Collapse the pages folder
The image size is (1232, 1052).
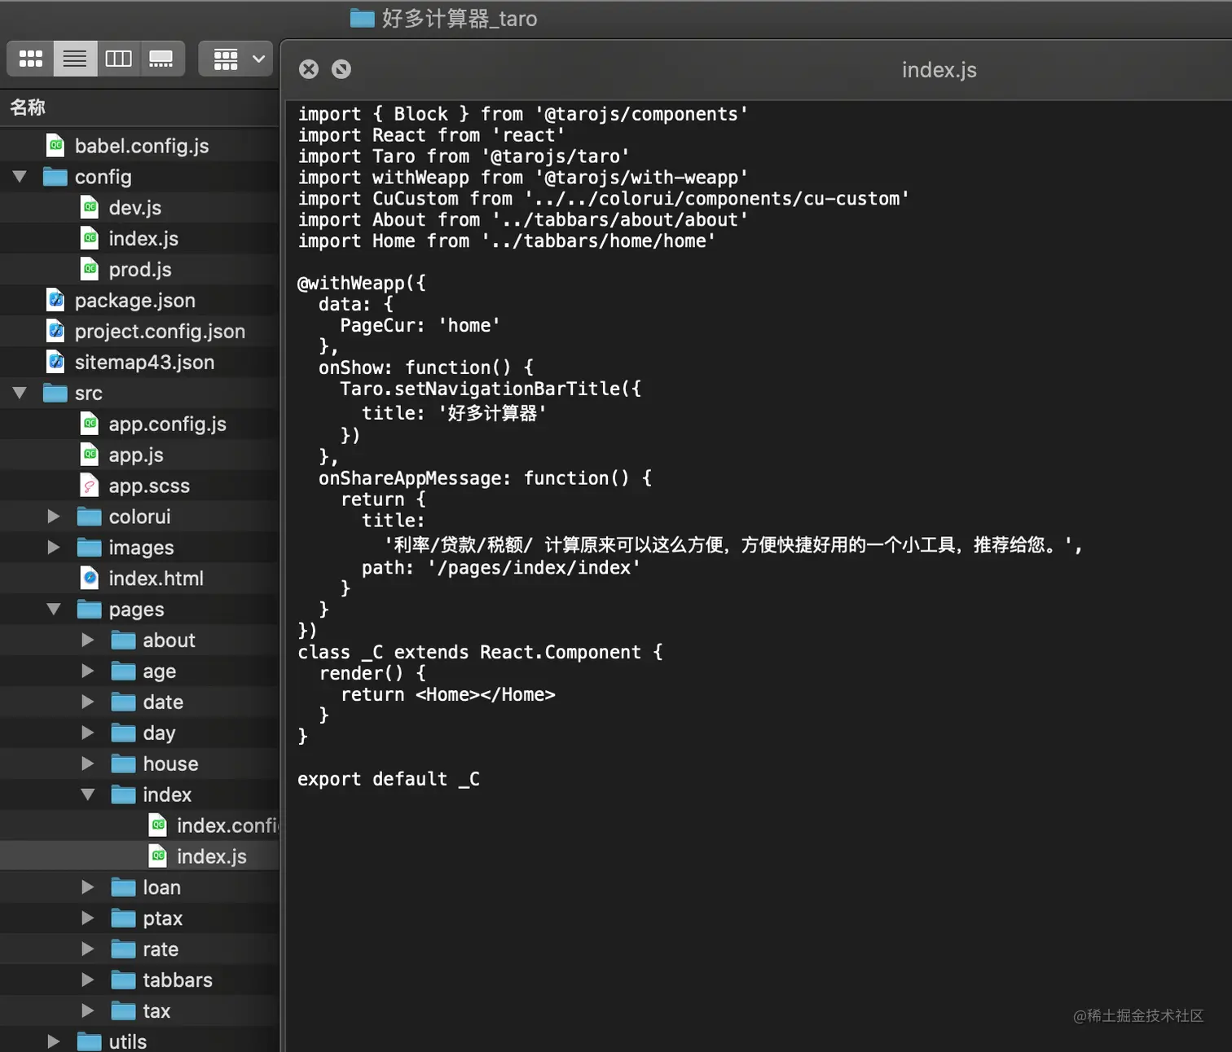54,610
